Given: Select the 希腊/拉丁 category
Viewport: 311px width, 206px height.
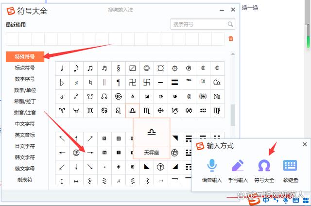Looking at the screenshot, I should 25,102.
